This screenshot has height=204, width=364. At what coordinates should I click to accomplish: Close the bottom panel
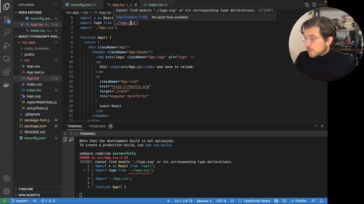click(322, 126)
